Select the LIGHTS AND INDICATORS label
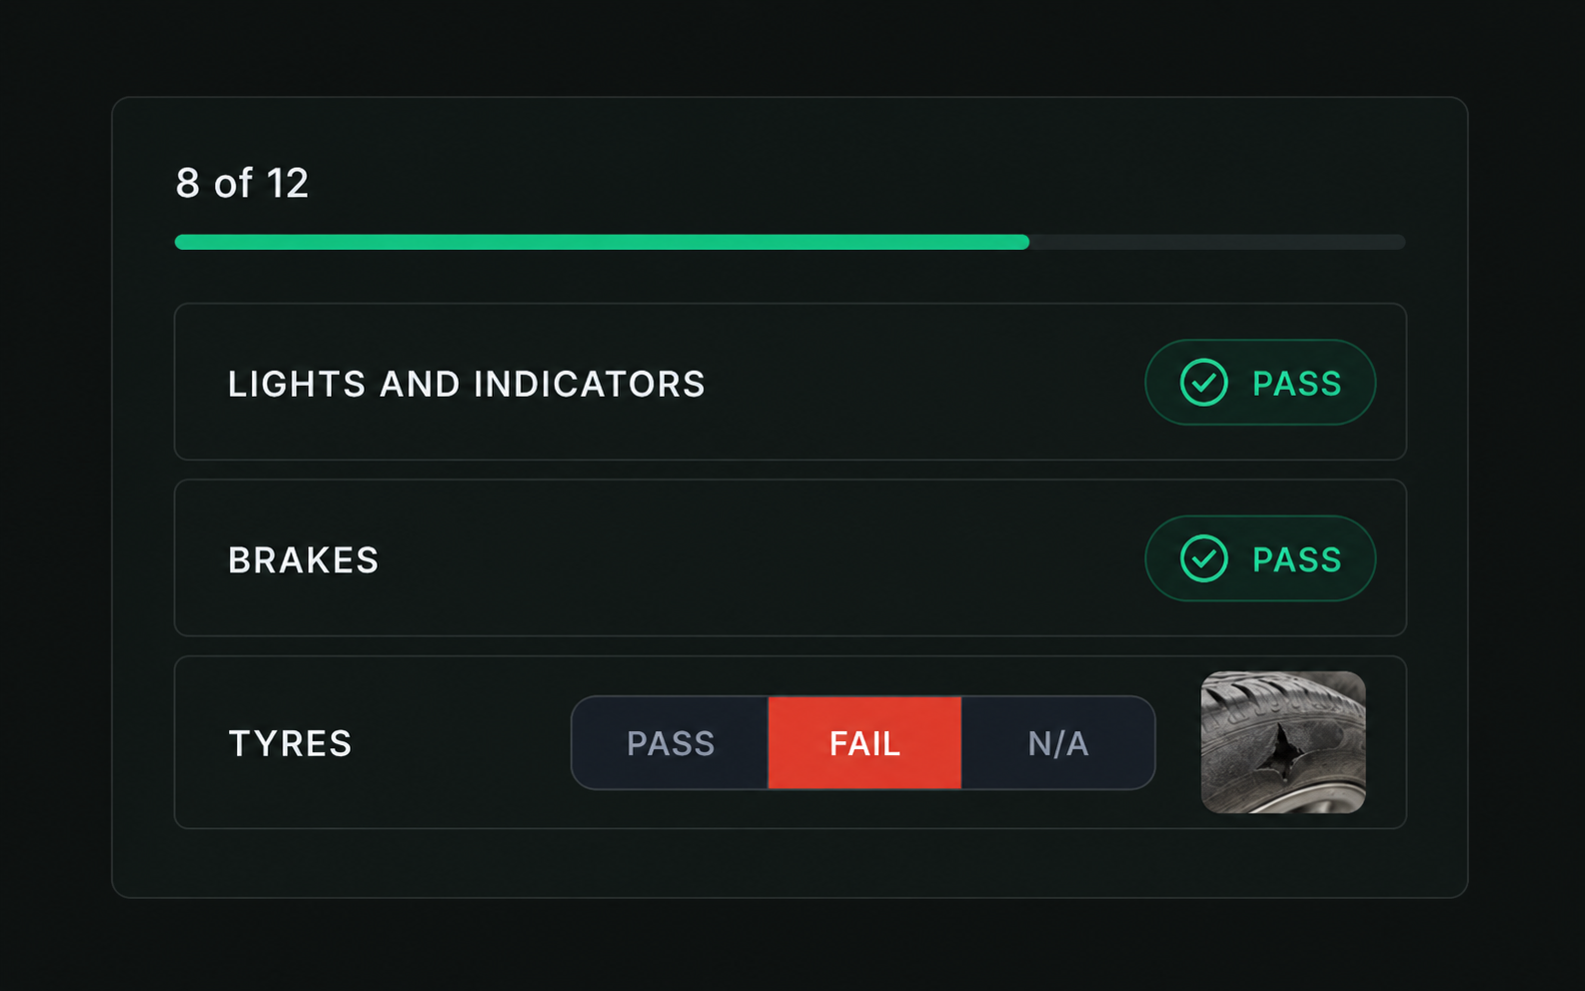This screenshot has width=1585, height=991. (467, 384)
